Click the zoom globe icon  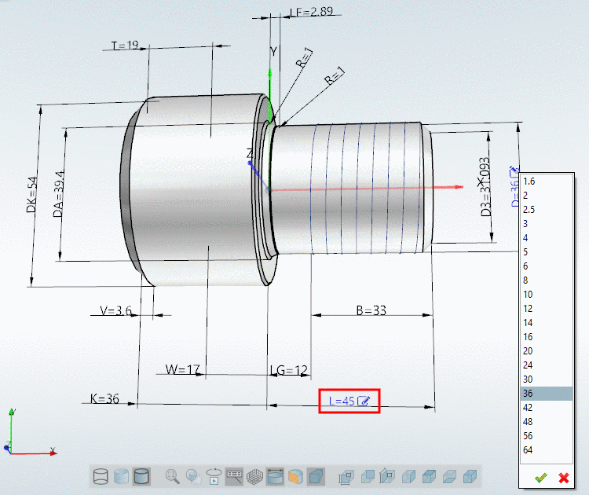[193, 477]
